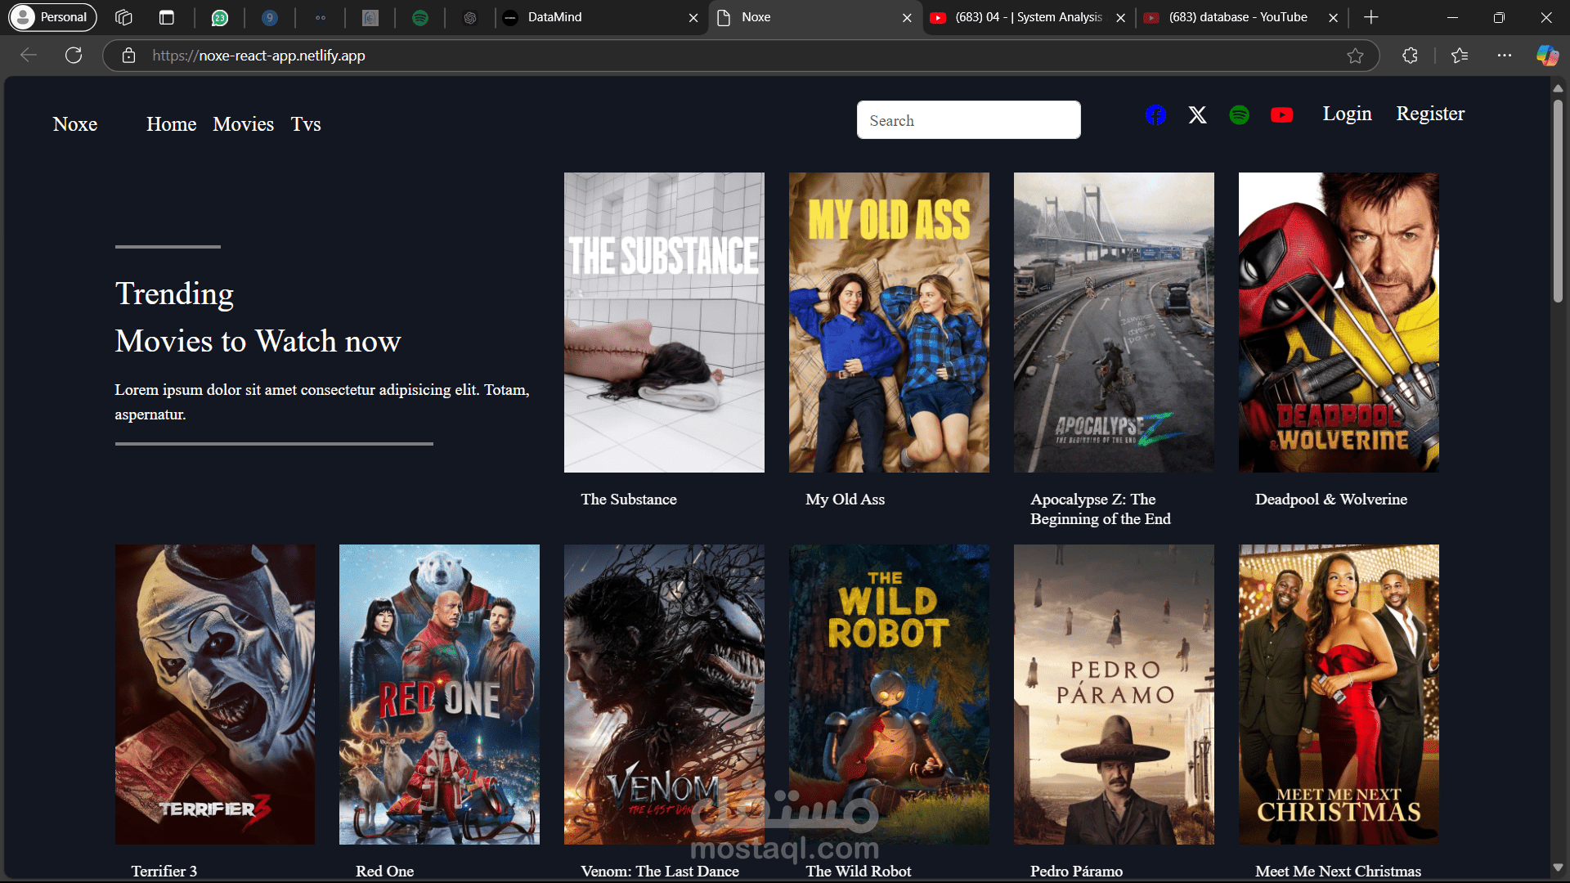Go to Movies in the site navbar
Viewport: 1570px width, 883px height.
[x=244, y=124]
